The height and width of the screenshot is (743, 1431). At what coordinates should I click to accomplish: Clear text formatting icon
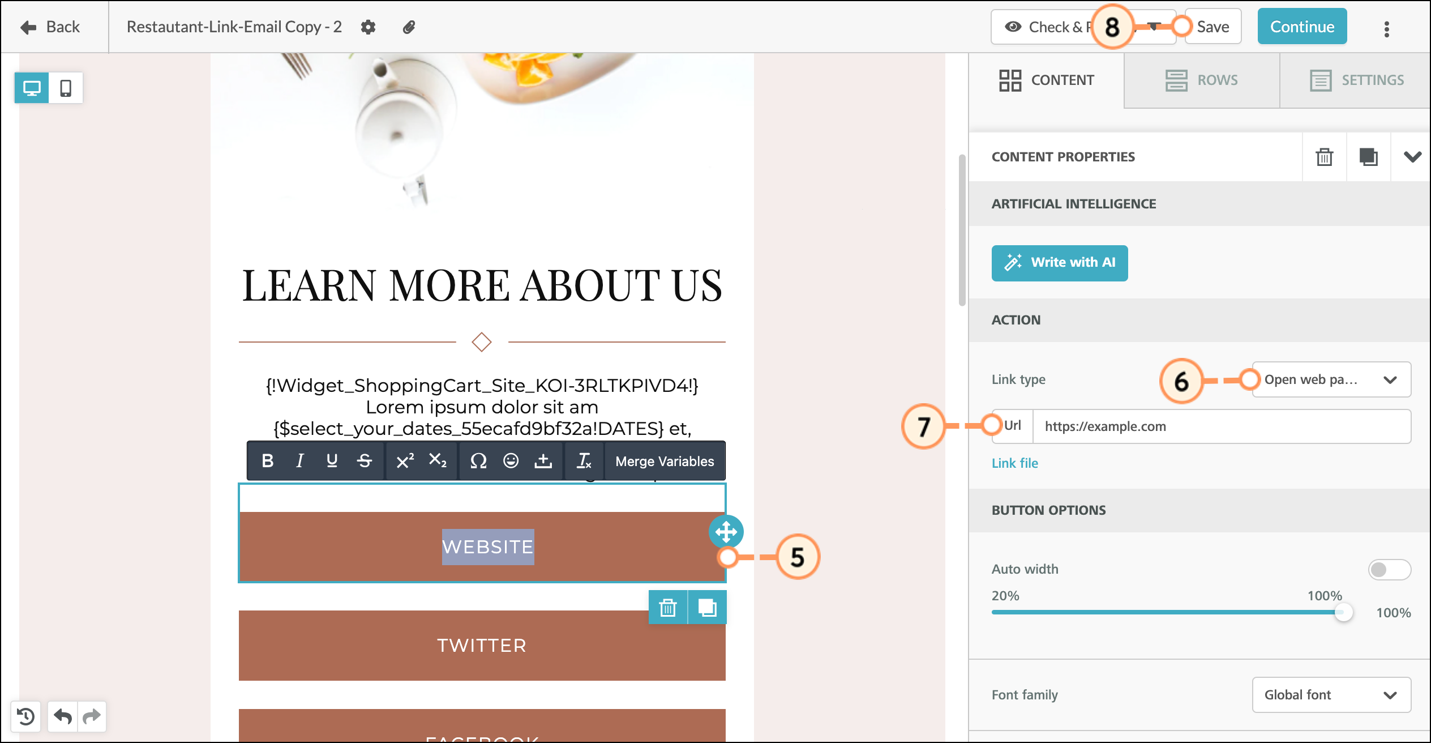click(x=584, y=461)
